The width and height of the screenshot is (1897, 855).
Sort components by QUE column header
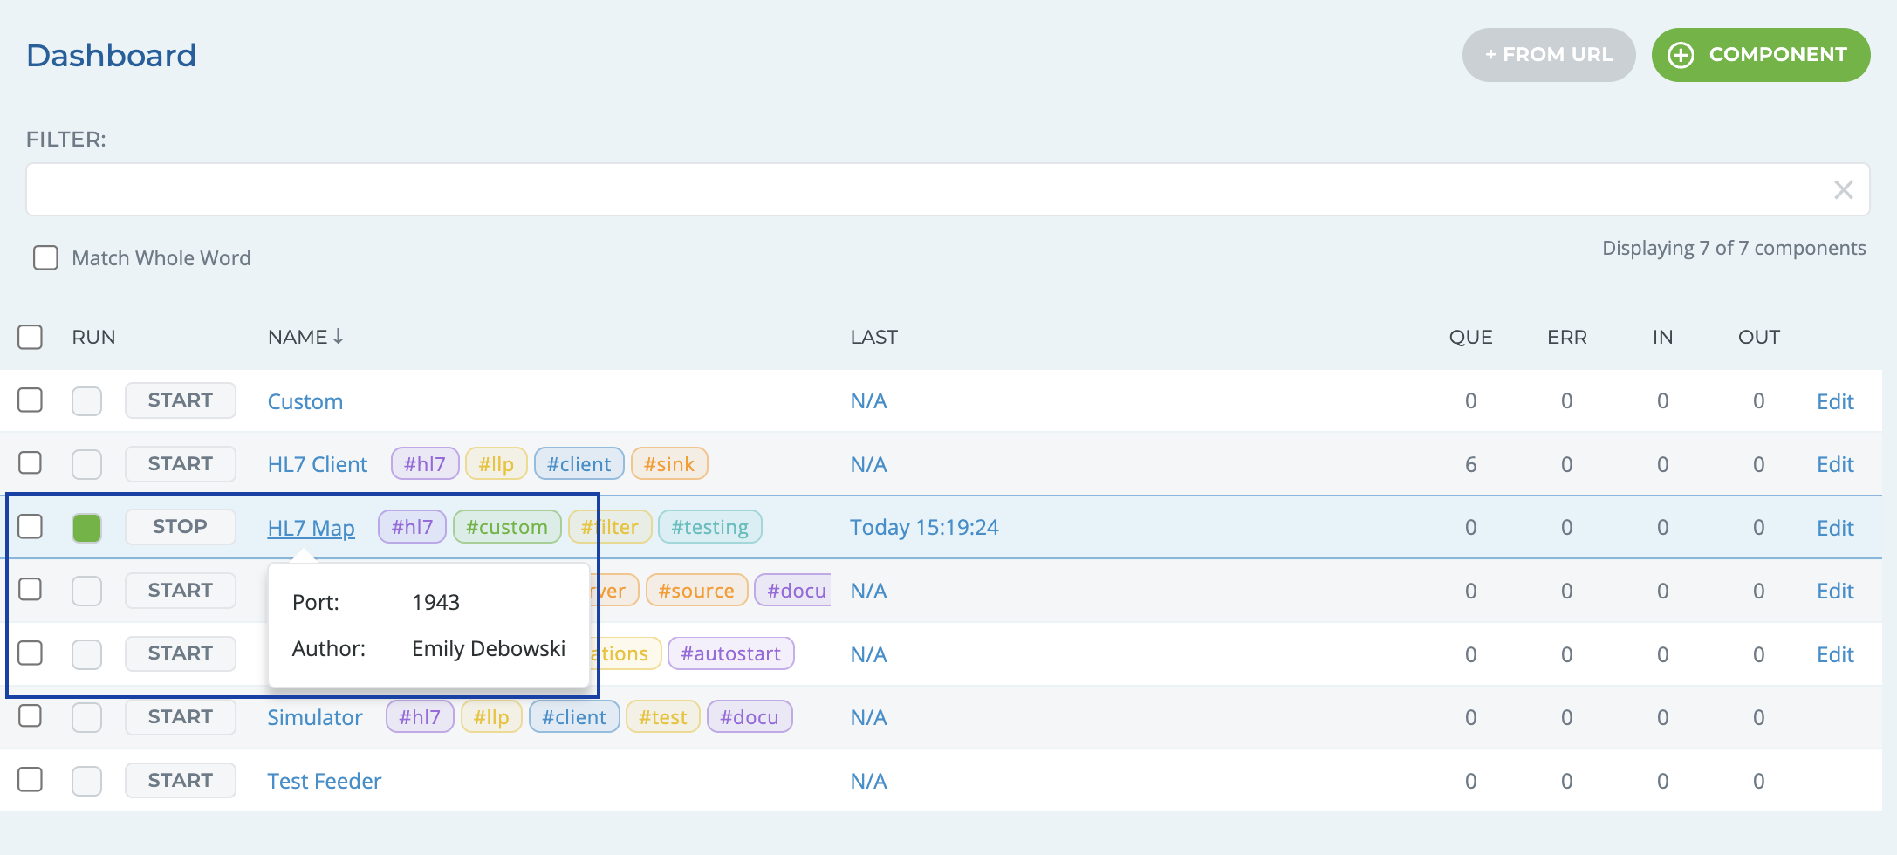pos(1470,338)
